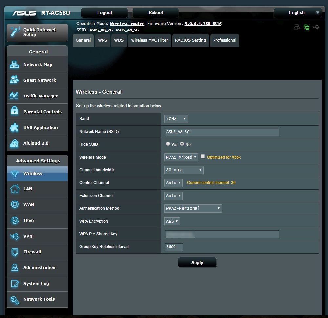The image size is (328, 318).
Task: Click the Network Map icon
Action: [x=14, y=64]
